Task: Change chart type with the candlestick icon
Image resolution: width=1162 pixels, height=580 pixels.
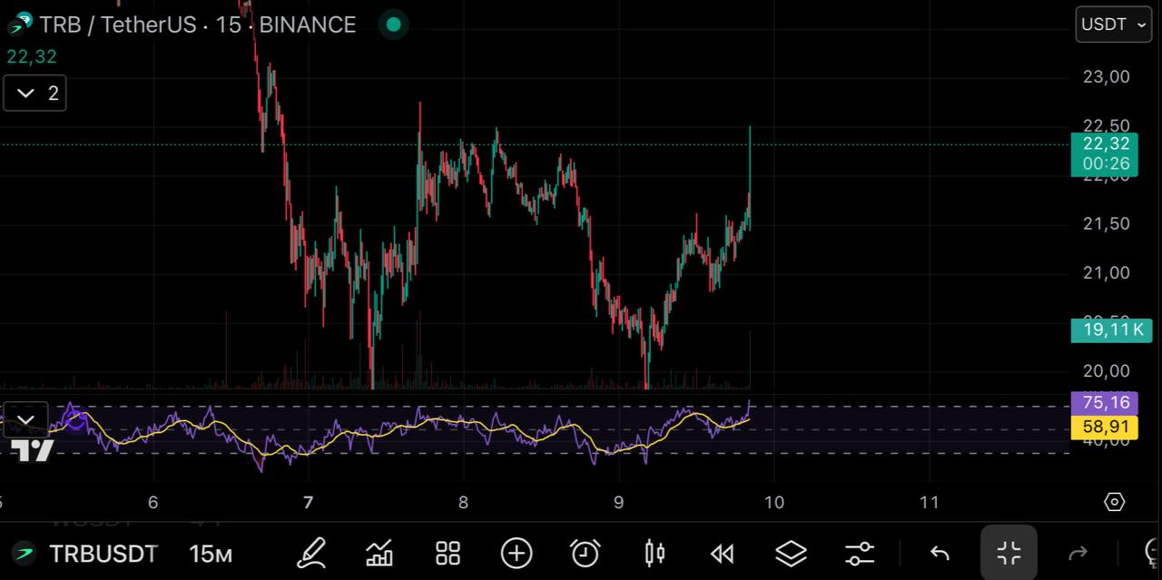Action: tap(654, 553)
